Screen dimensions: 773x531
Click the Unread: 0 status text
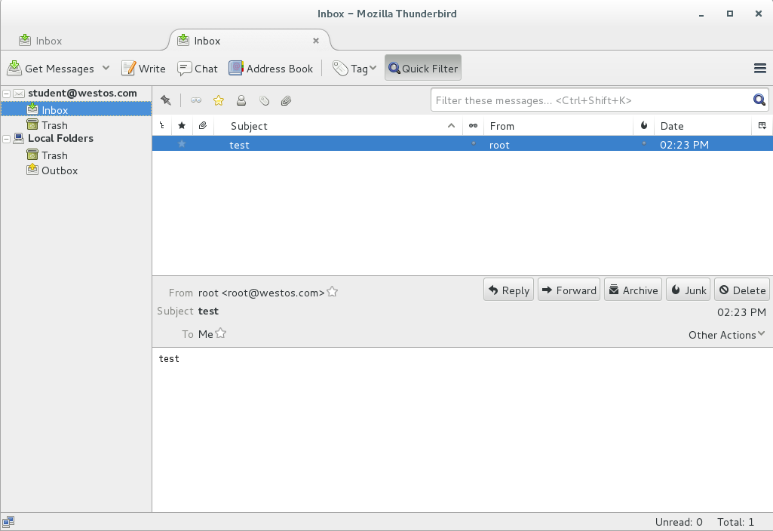coord(678,522)
